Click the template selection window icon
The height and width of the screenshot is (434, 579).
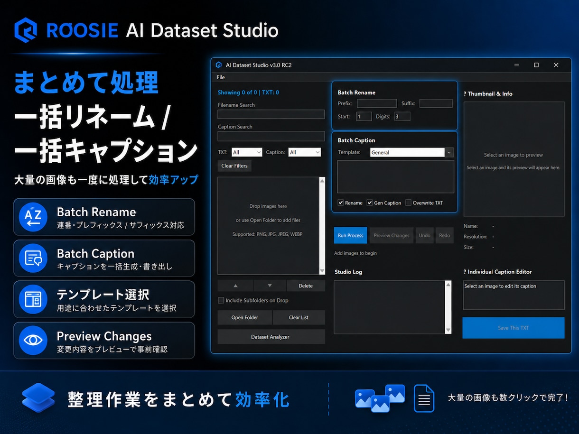coord(33,299)
